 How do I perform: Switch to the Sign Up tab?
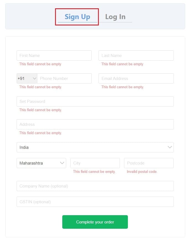(x=77, y=17)
